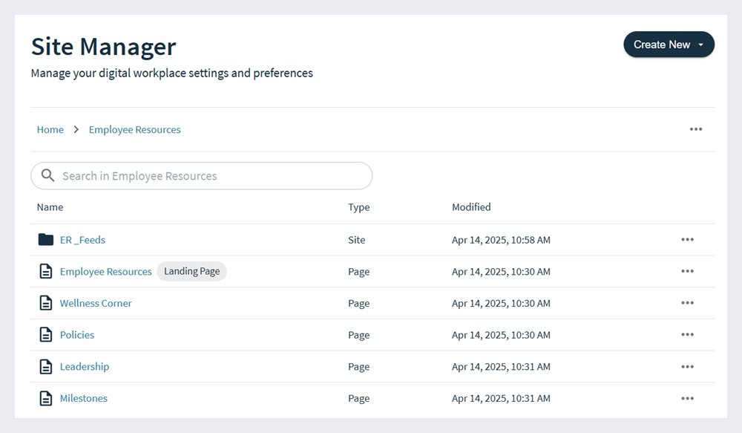Click the Search in Employee Resources field
The width and height of the screenshot is (742, 433).
[202, 176]
